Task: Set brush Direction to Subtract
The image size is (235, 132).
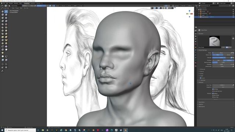Action: 228,60
